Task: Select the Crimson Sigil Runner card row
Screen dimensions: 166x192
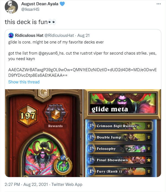Action: pyautogui.click(x=120, y=126)
